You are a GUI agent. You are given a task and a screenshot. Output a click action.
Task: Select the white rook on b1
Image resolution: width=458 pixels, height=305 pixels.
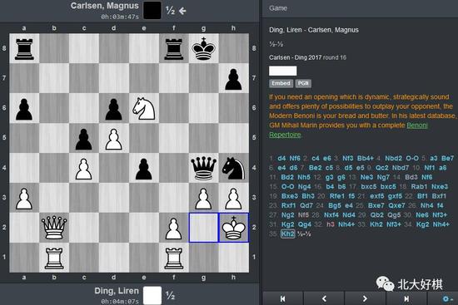54,258
